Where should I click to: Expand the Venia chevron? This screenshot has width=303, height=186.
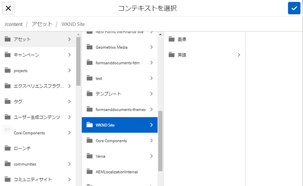(x=151, y=156)
